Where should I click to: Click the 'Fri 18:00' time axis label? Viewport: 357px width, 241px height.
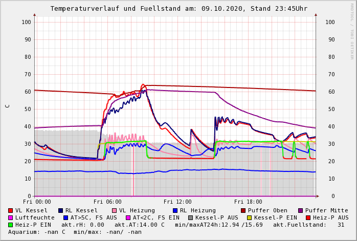click(x=248, y=202)
